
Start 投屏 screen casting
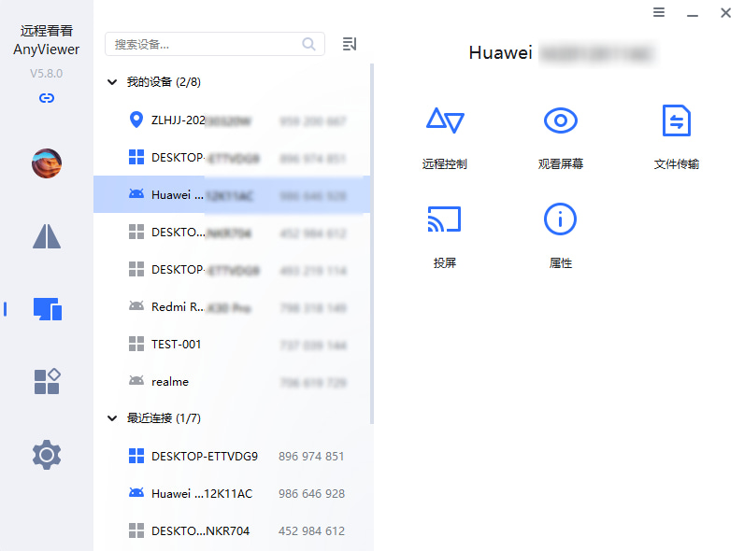tap(445, 236)
